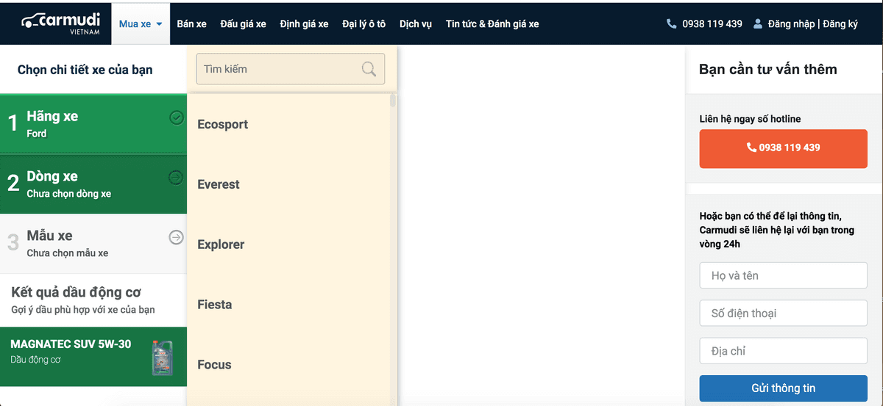
Task: Click the user profile icon in header
Action: tap(758, 23)
